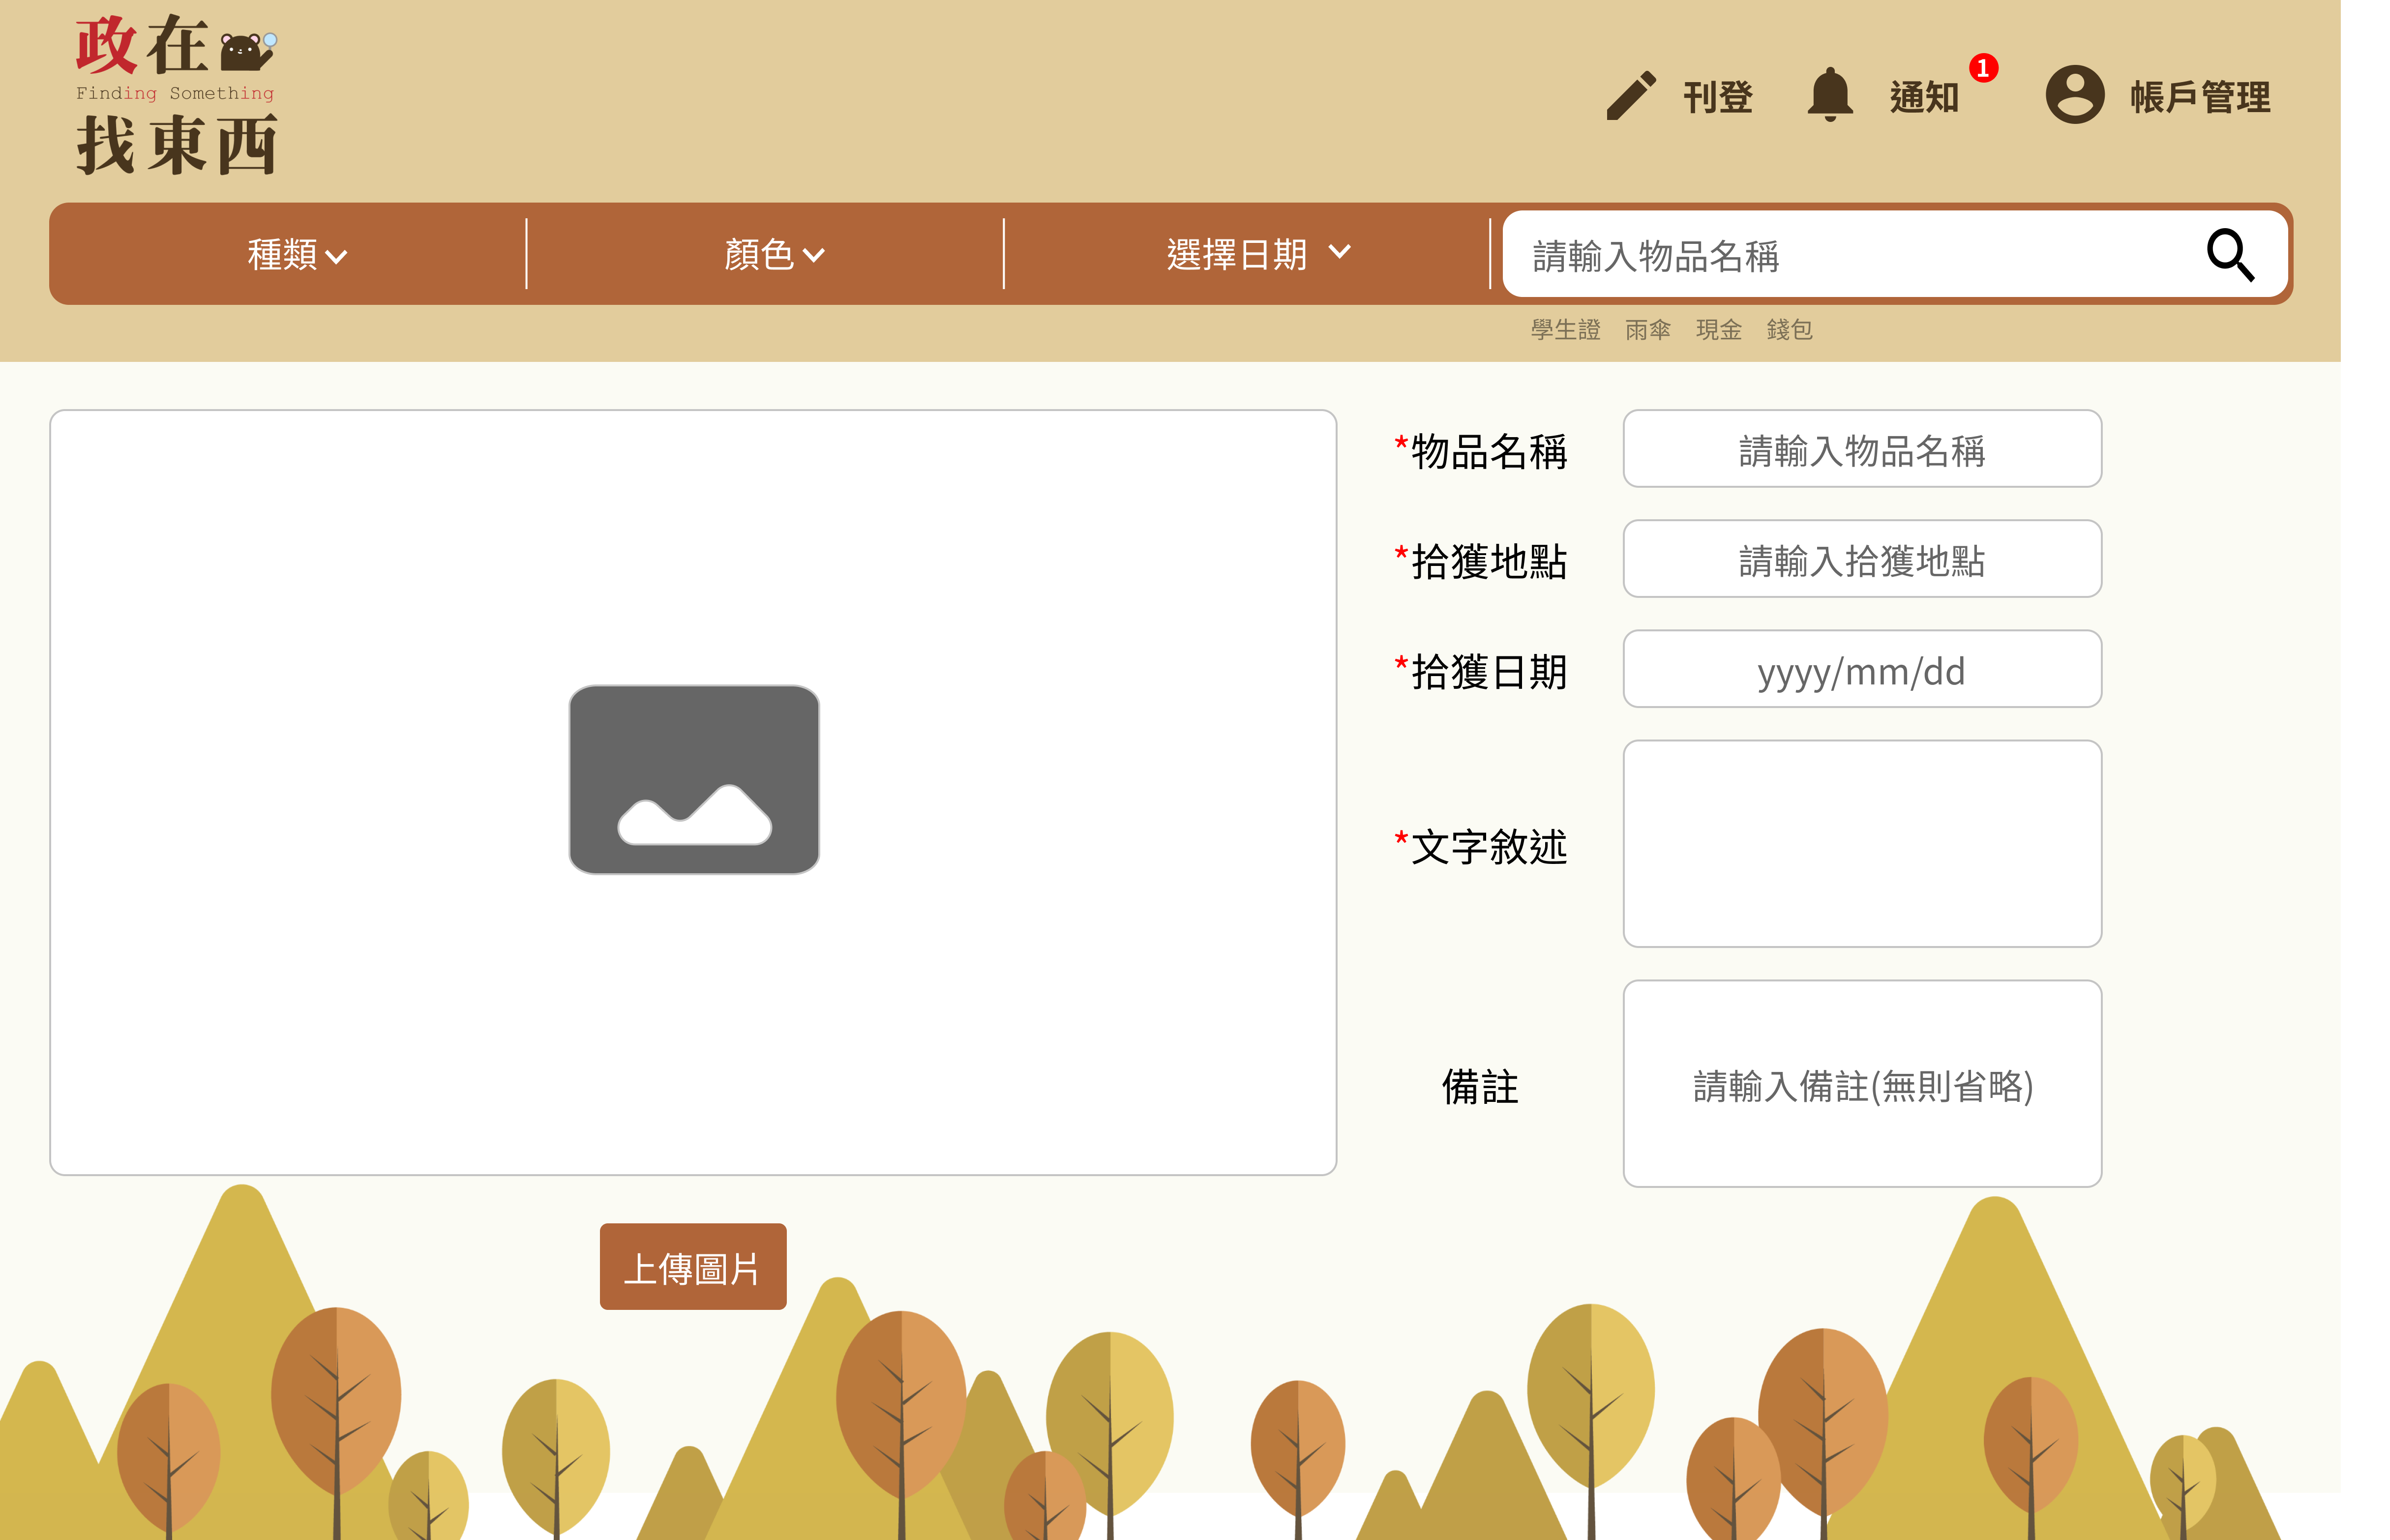Open 帳戶管理 account management
Screen dimensions: 2390x1540
[2200, 97]
